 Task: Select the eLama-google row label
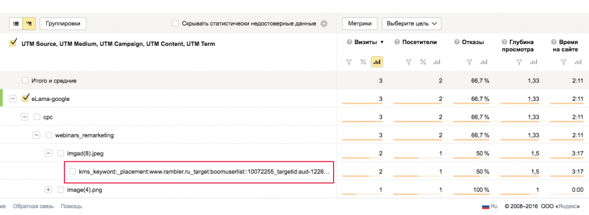[51, 99]
